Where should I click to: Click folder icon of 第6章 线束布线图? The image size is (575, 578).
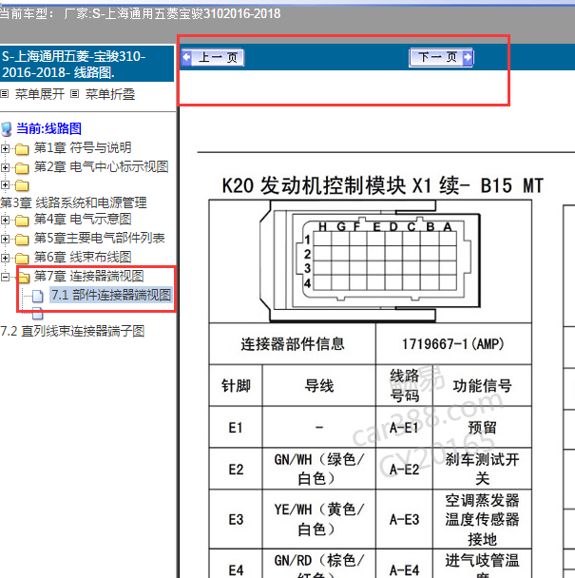click(x=22, y=258)
